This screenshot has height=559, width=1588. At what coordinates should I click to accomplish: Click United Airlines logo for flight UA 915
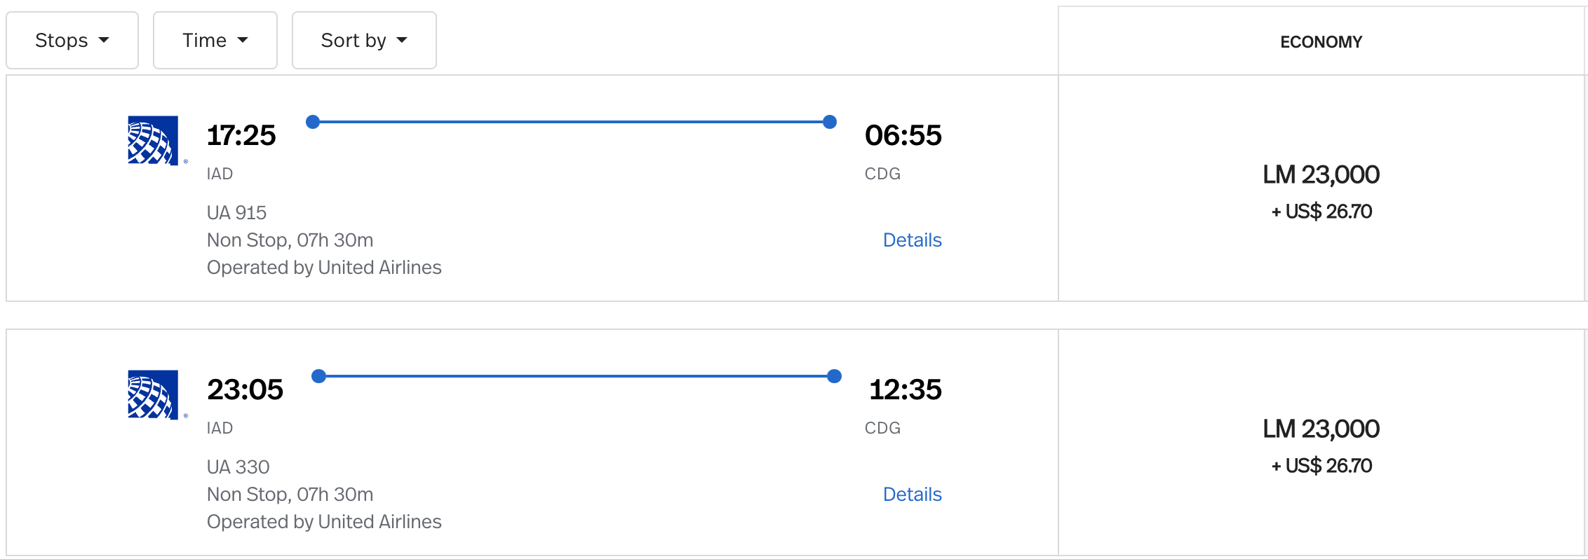(x=154, y=140)
